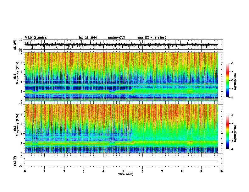Click the ch.2 colorbar log(PSD) unit label
Image resolution: width=249 pixels, height=192 pixels.
(x=235, y=133)
